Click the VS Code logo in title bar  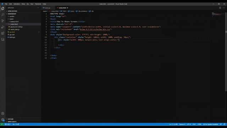(2, 4)
